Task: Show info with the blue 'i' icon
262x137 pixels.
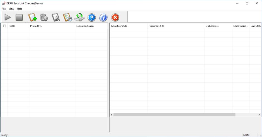Action: point(103,17)
